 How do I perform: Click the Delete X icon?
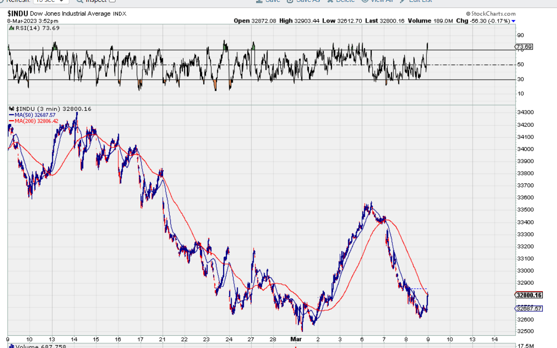tap(330, 1)
